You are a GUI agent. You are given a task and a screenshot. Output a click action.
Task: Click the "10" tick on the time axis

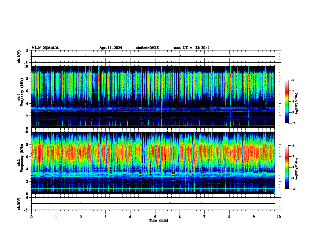pos(279,217)
